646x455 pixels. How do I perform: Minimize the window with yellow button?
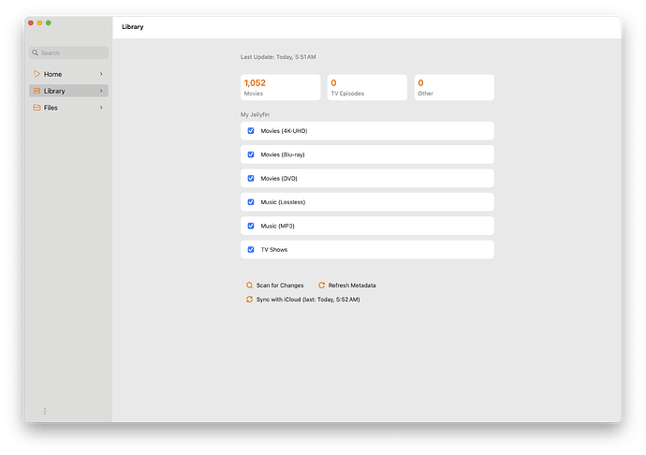pos(39,23)
